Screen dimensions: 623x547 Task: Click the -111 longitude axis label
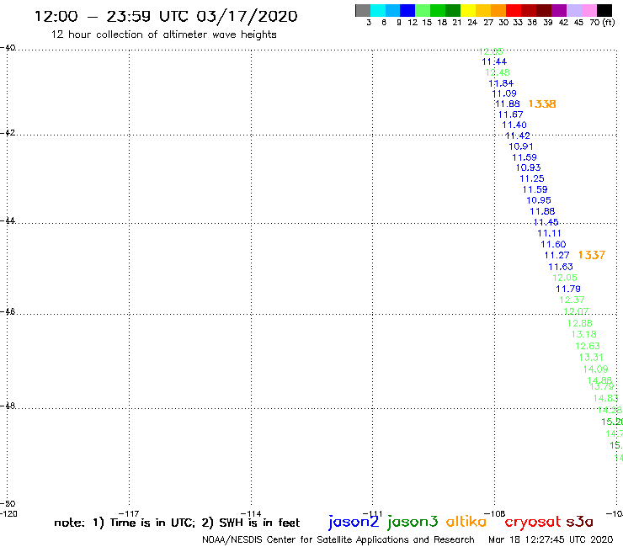(x=372, y=514)
